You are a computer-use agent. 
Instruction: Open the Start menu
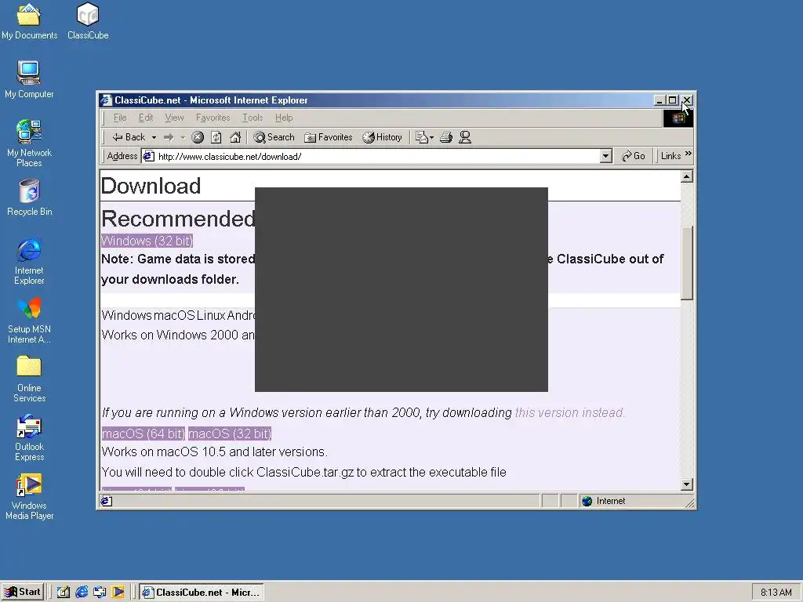tap(22, 593)
